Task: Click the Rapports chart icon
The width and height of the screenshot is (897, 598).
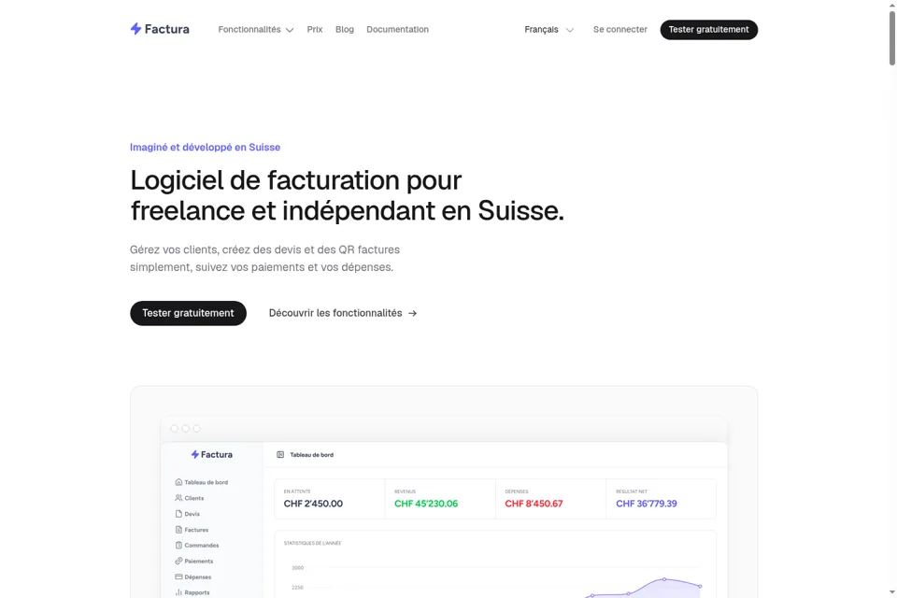Action: pyautogui.click(x=178, y=592)
